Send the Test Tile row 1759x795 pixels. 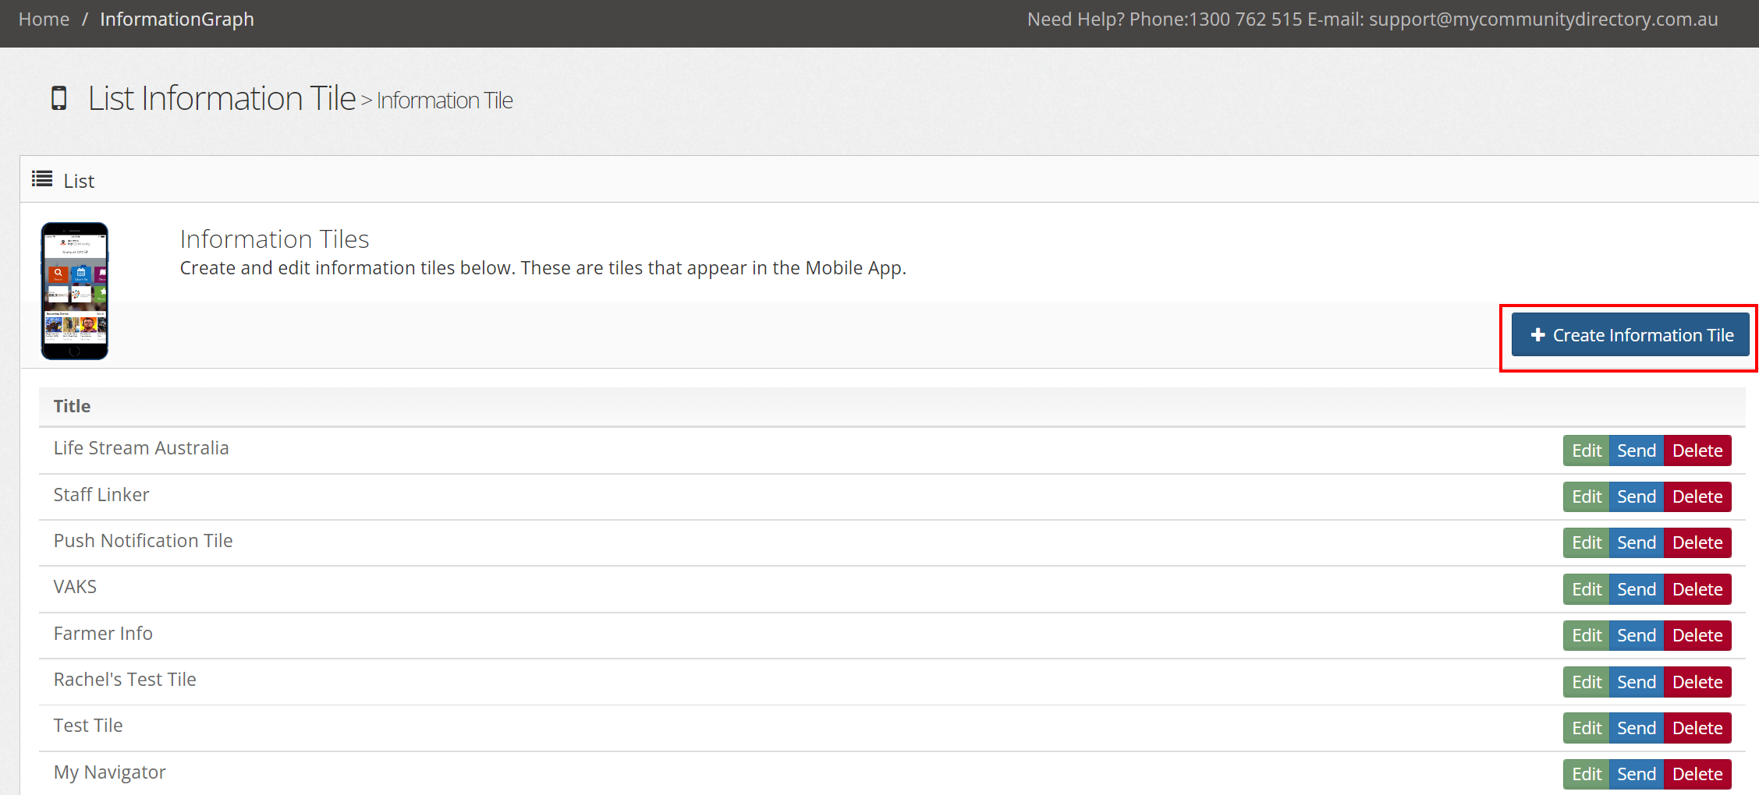click(1636, 728)
